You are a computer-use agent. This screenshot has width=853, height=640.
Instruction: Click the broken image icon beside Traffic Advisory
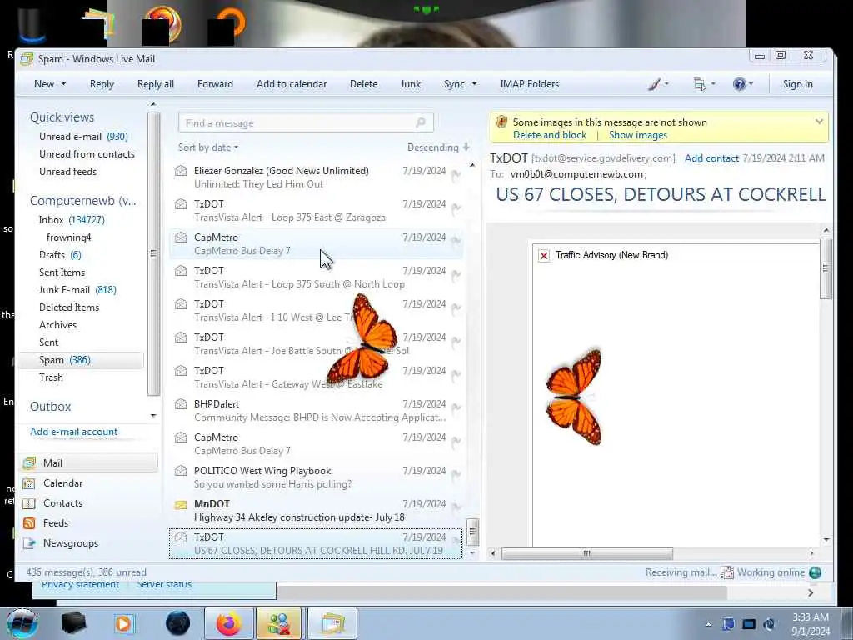click(x=543, y=255)
